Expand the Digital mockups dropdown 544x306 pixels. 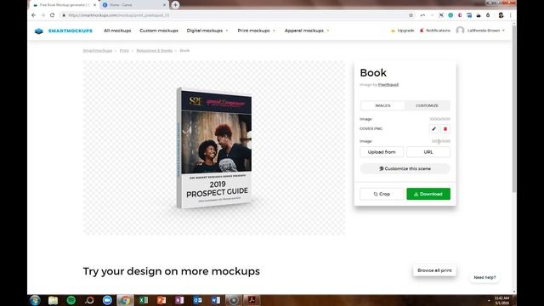[207, 31]
